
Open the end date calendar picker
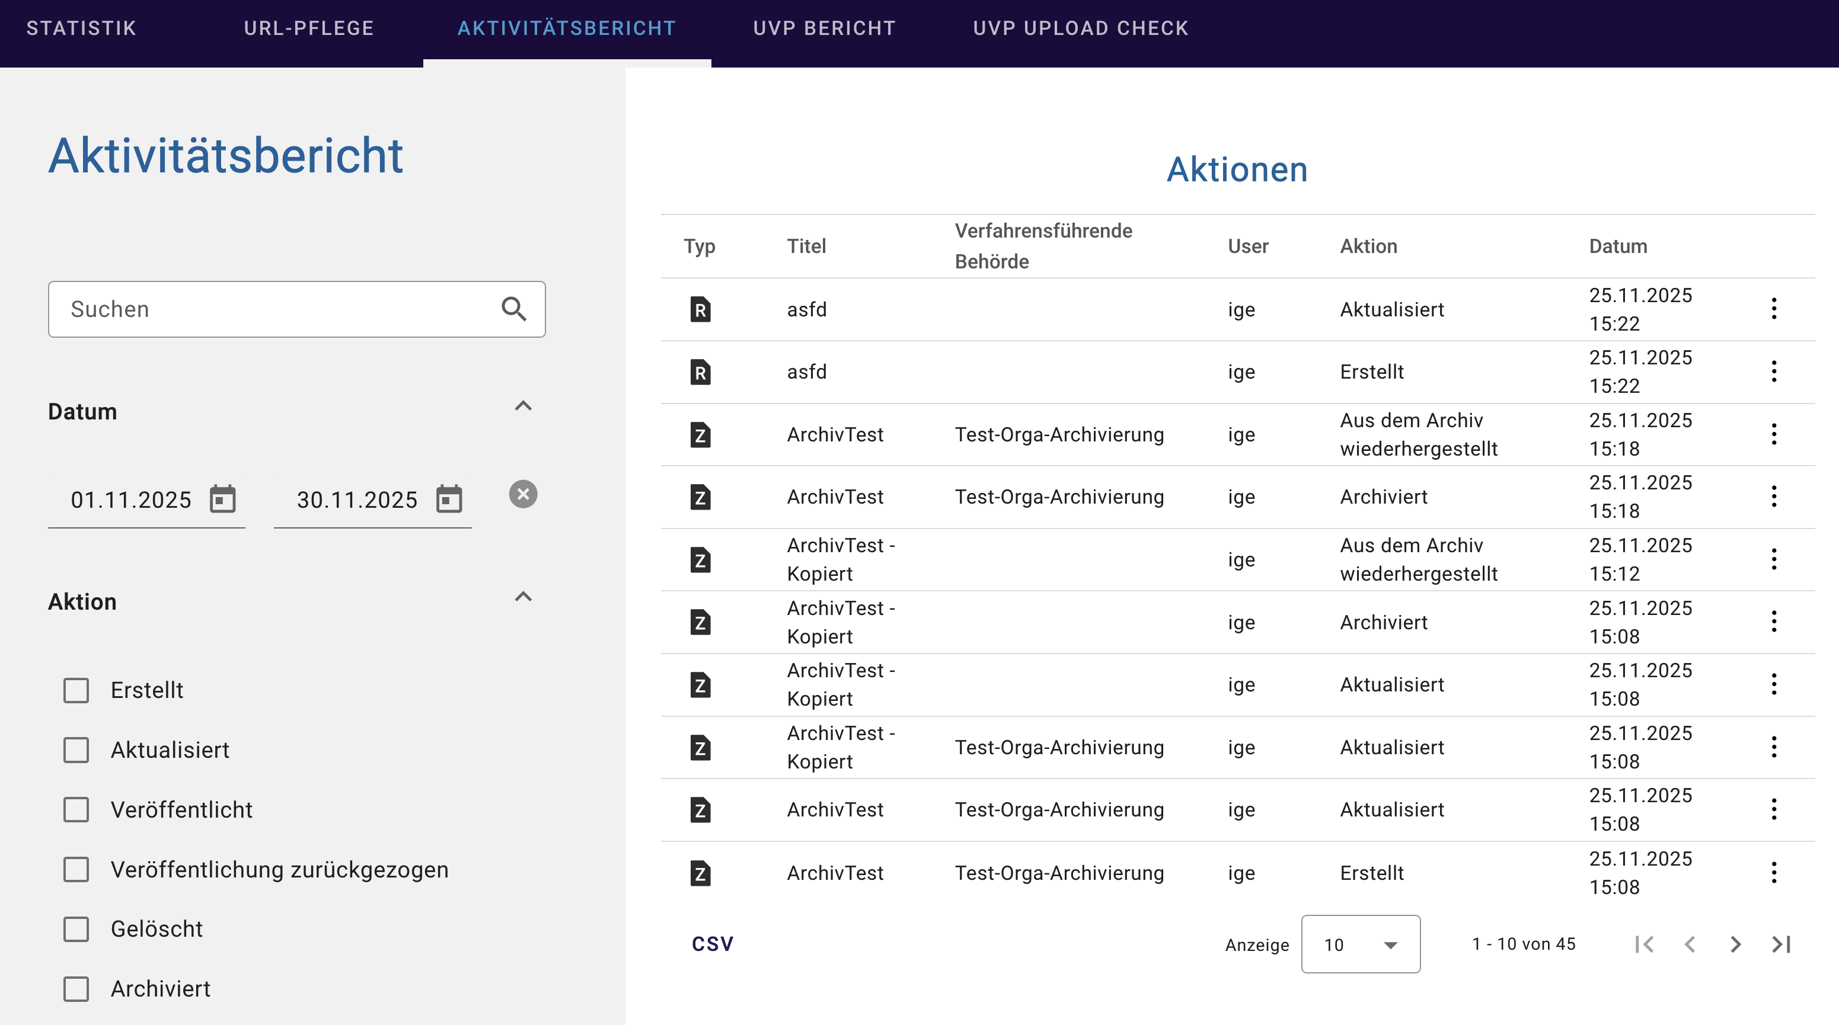[449, 499]
